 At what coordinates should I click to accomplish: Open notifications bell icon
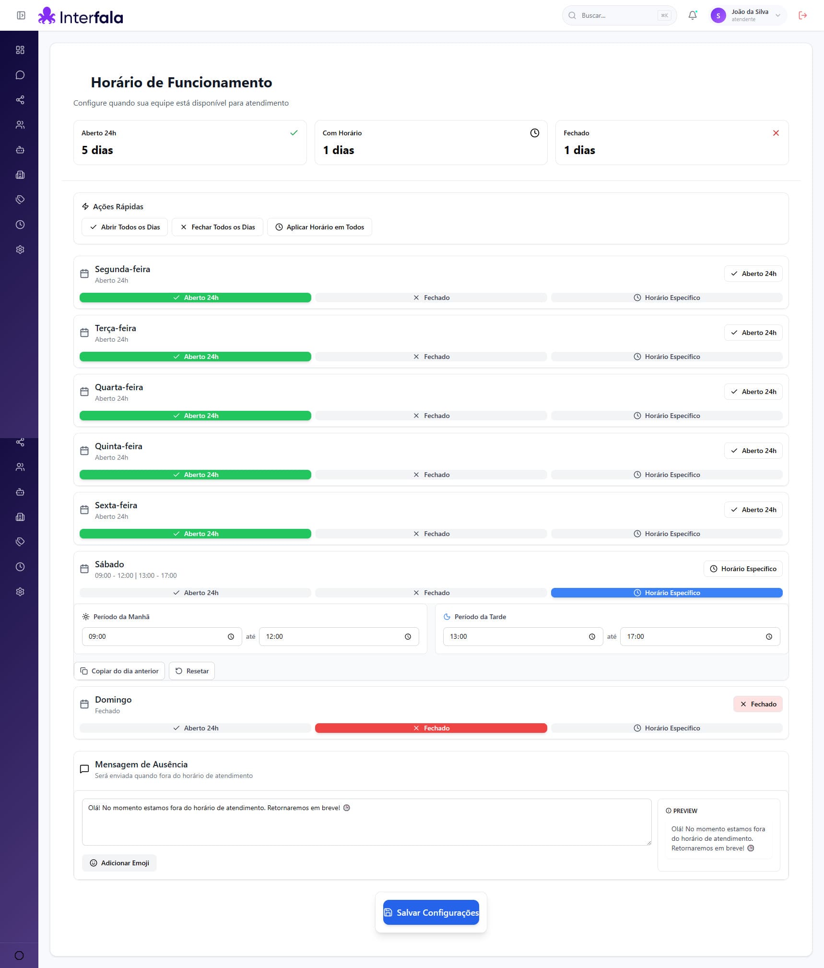click(x=692, y=15)
